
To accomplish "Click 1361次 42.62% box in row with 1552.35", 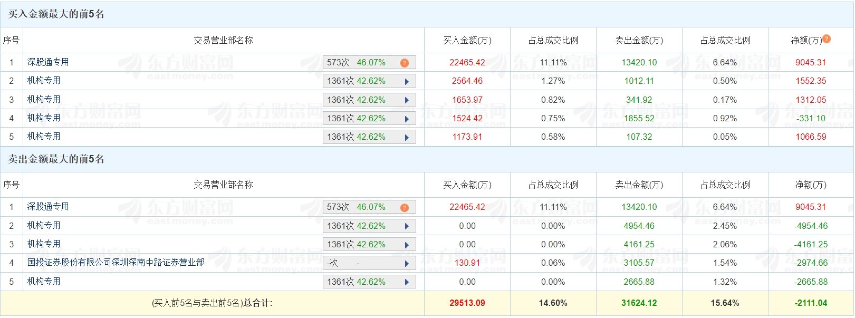I will pos(369,81).
